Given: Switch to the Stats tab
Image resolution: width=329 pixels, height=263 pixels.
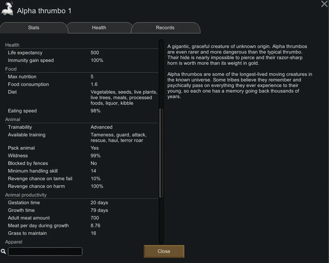Looking at the screenshot, I should click(x=34, y=28).
